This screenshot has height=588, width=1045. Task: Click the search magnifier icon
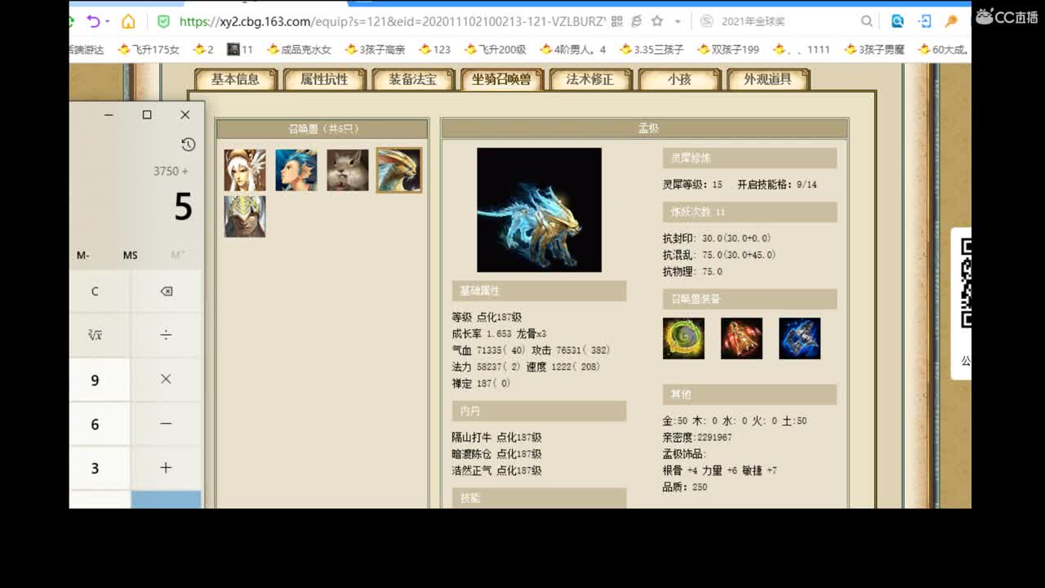coord(866,21)
